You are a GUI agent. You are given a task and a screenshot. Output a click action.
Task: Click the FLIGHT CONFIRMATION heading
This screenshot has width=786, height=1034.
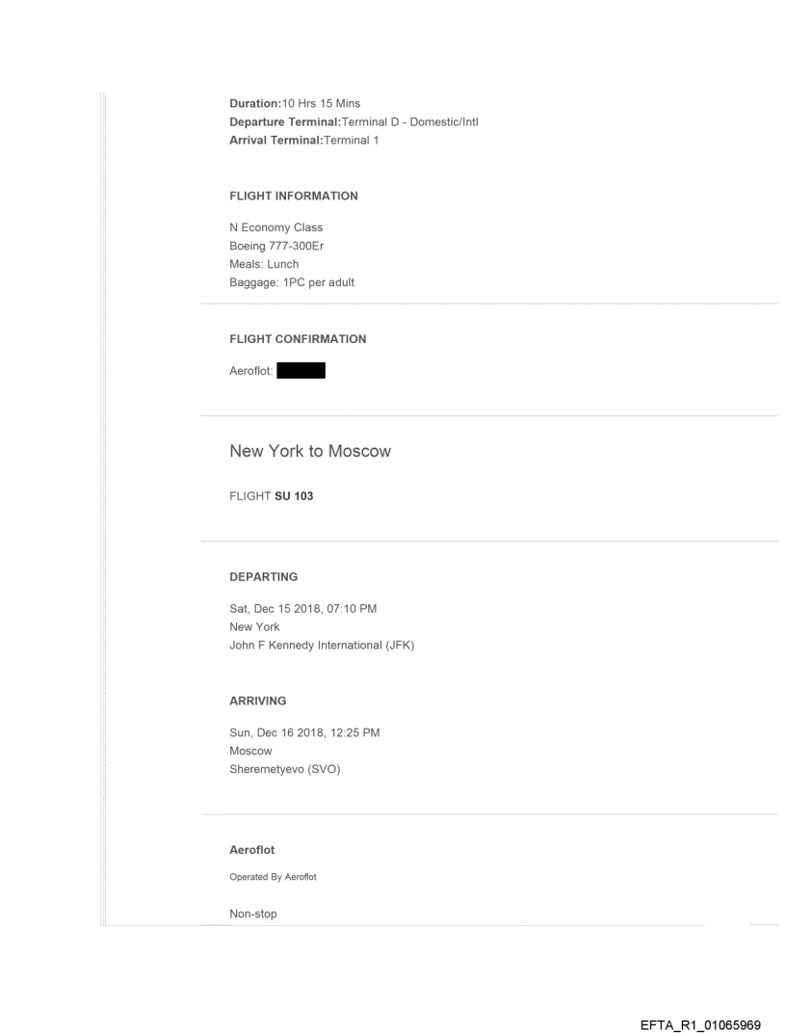click(298, 339)
